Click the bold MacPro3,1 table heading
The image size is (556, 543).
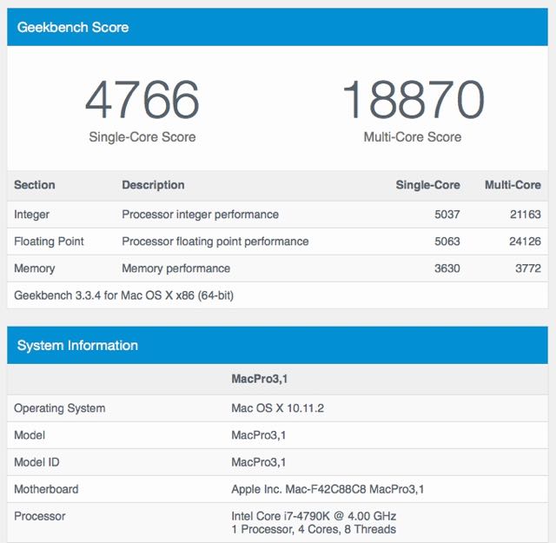(259, 379)
